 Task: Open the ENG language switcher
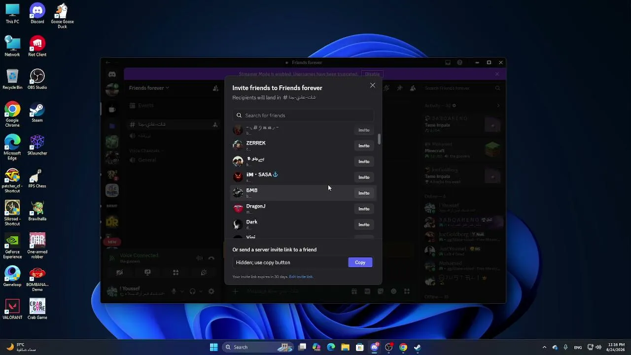(x=578, y=347)
